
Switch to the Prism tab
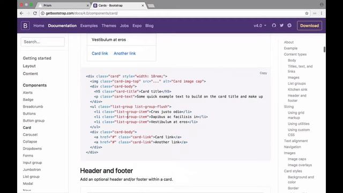(x=63, y=5)
